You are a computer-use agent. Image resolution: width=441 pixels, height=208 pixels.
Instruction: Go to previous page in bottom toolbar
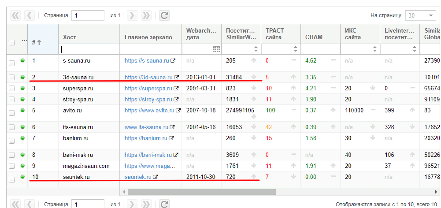click(x=30, y=204)
